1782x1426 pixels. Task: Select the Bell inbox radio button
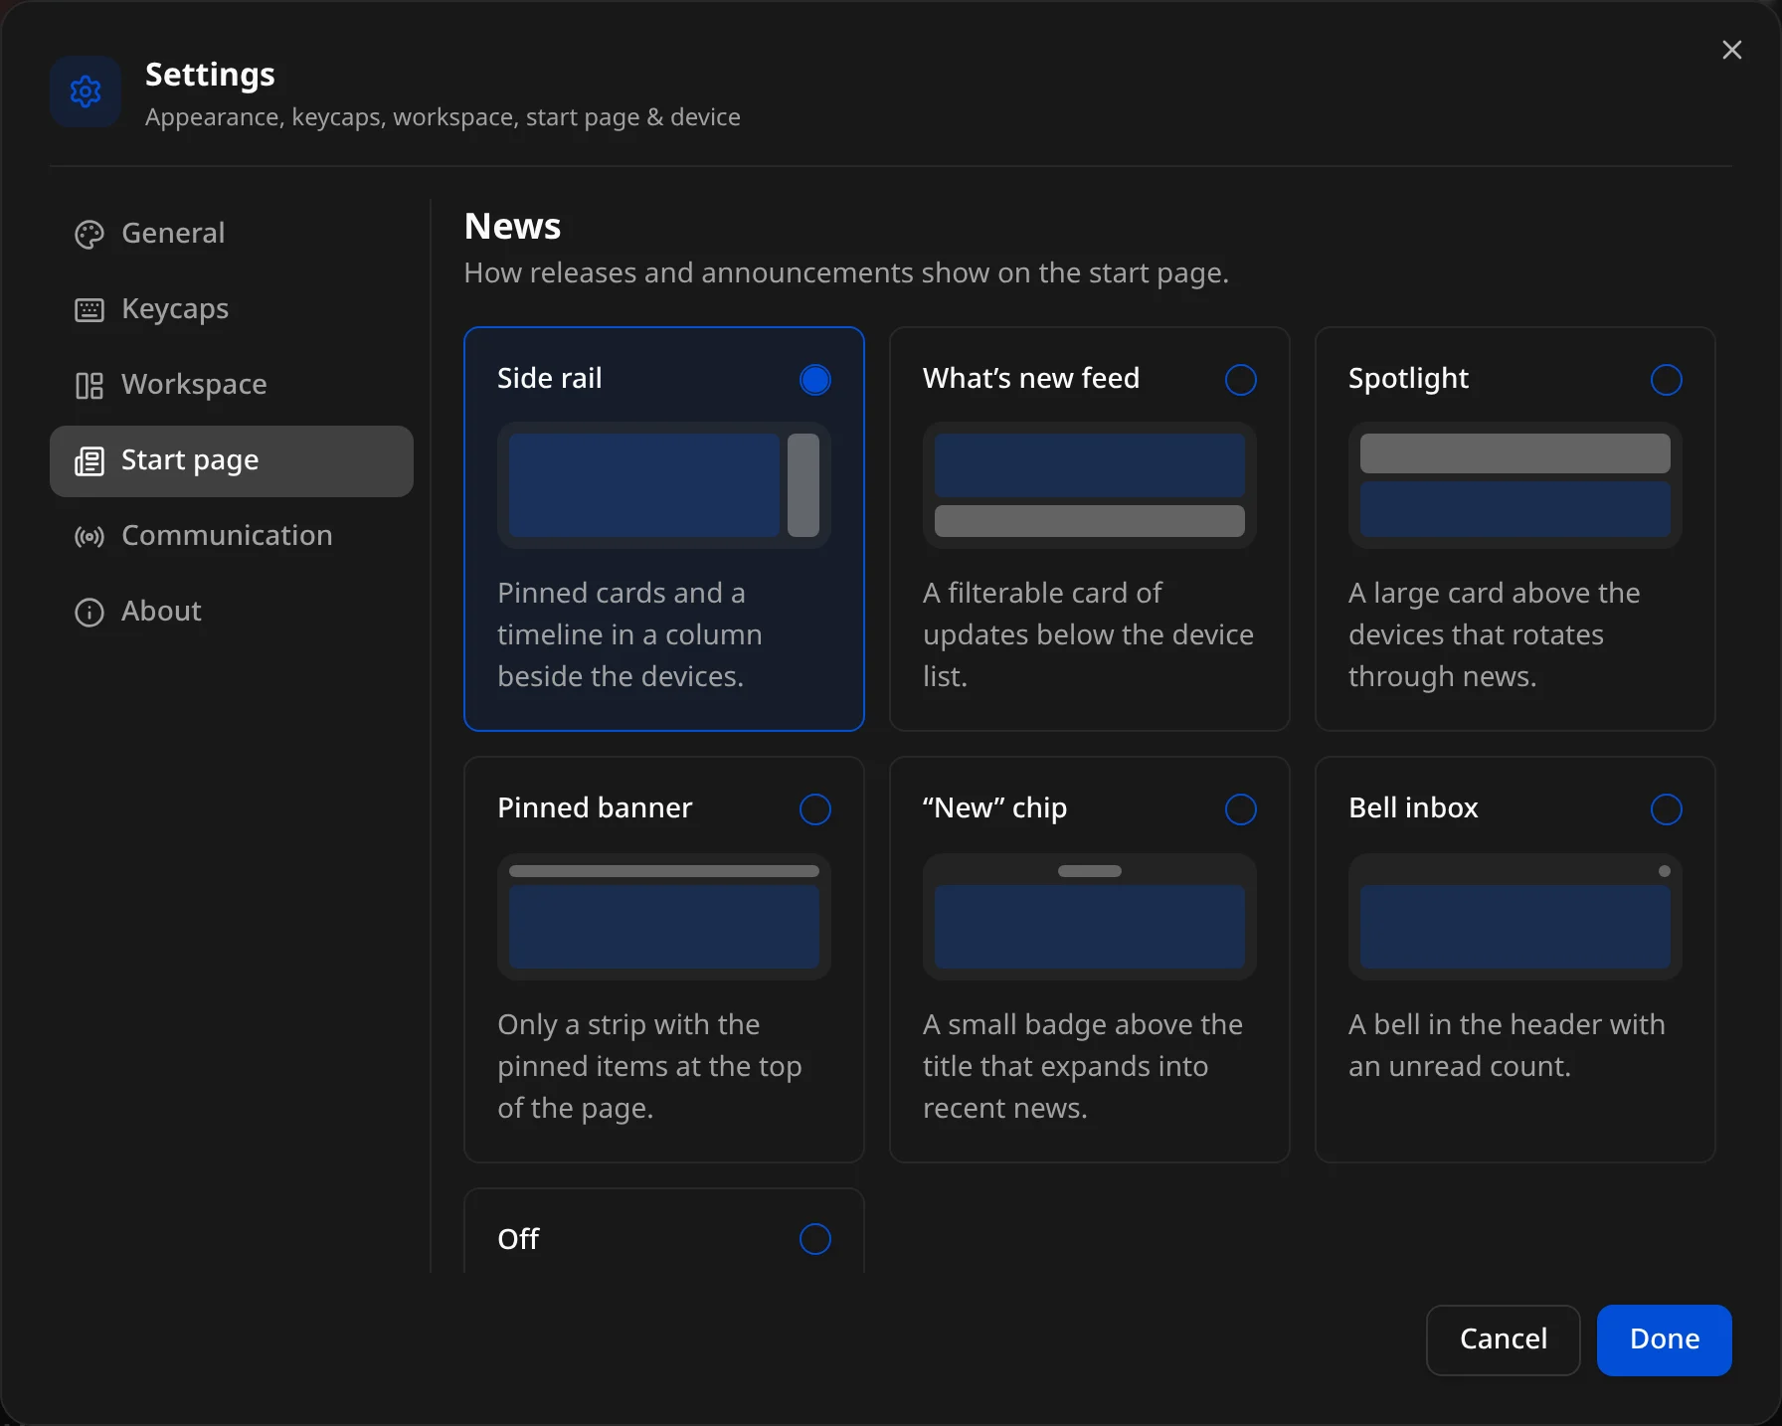pos(1667,809)
